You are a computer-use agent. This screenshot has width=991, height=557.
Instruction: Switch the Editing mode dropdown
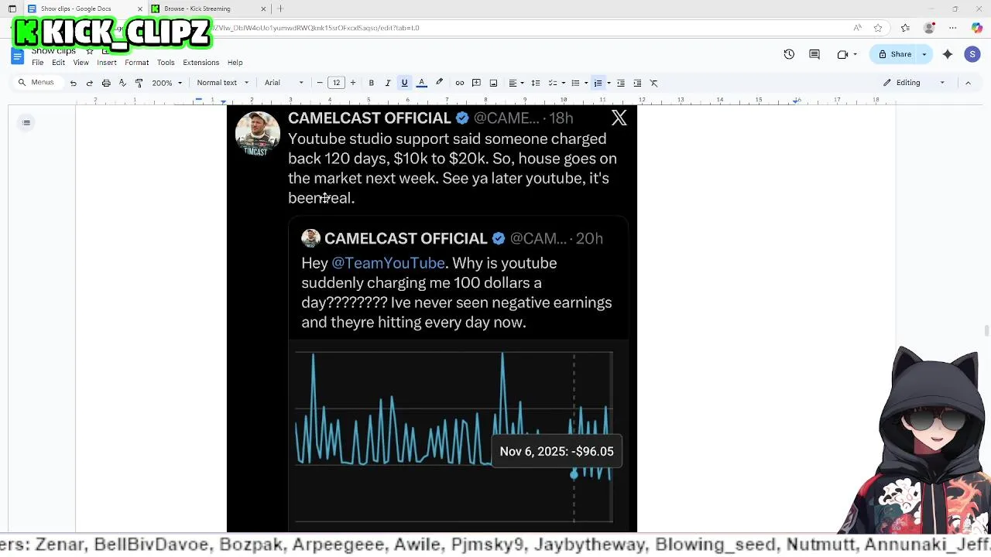914,83
